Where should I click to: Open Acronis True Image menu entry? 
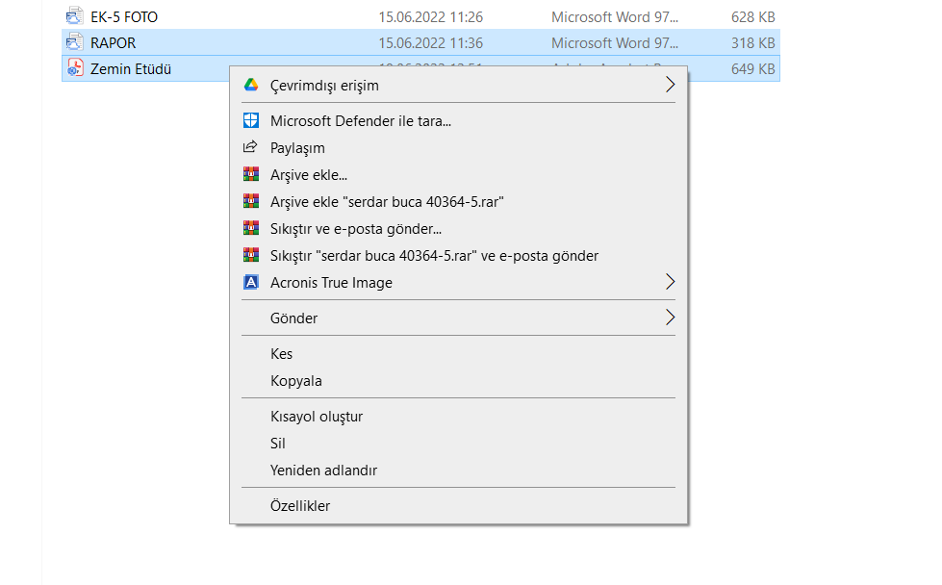pos(458,282)
